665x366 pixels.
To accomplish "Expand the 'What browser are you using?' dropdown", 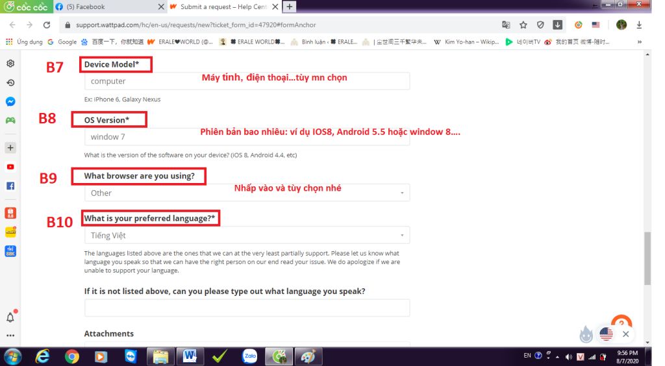I will (247, 193).
